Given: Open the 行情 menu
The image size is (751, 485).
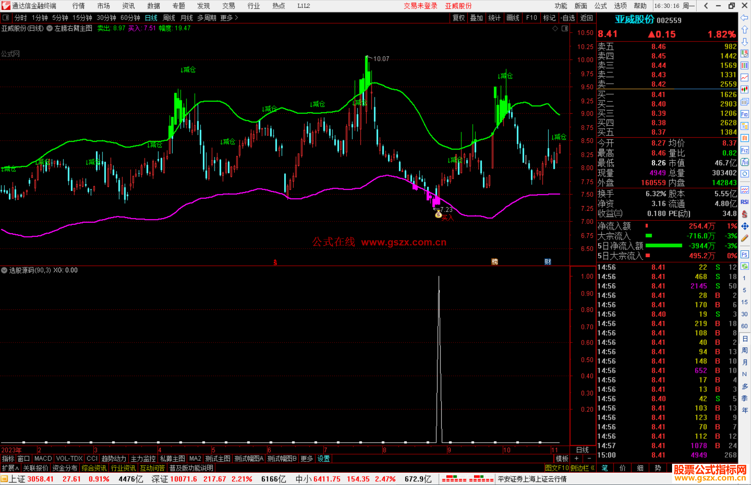Looking at the screenshot, I should click(x=78, y=6).
